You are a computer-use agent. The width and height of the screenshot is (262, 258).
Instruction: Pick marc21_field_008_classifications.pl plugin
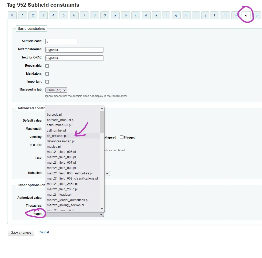coord(72,178)
